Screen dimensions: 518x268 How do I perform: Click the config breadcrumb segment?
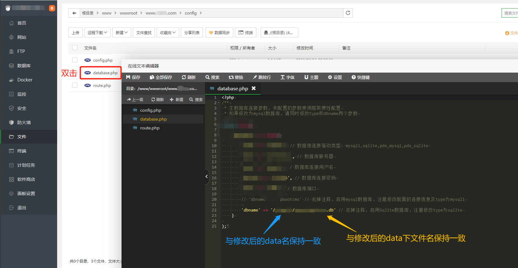tap(191, 13)
